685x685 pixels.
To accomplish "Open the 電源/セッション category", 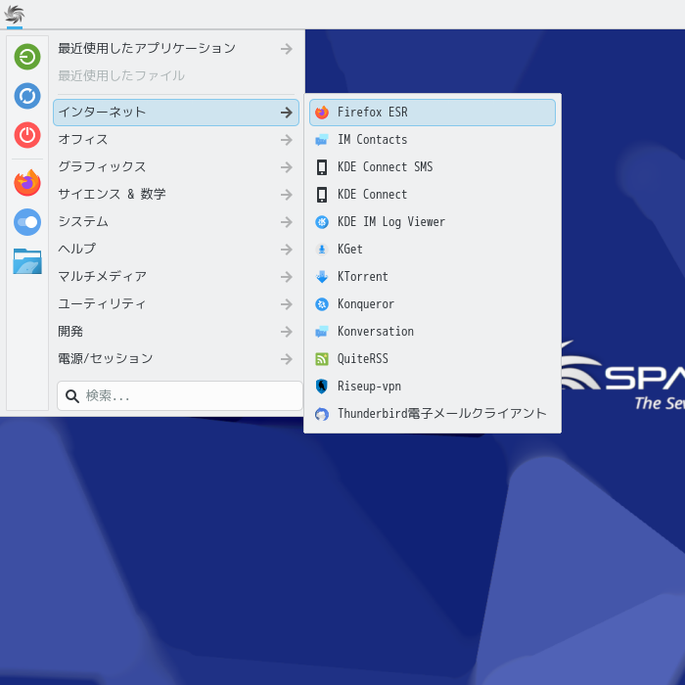I will tap(176, 359).
